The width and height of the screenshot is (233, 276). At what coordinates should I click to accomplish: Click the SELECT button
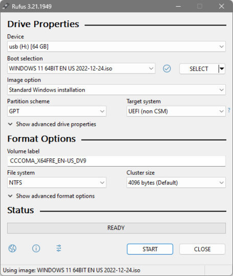click(199, 68)
